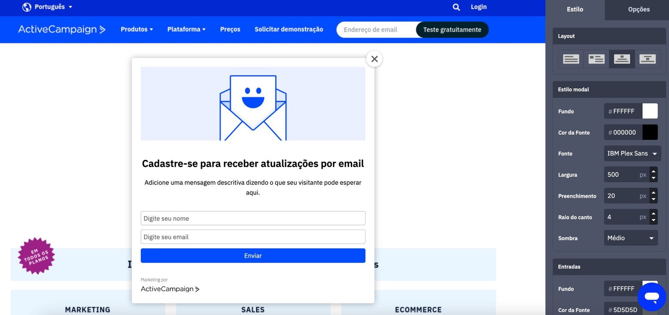Viewport: 669px width, 315px height.
Task: Expand the Sombra Médio dropdown
Action: point(631,238)
